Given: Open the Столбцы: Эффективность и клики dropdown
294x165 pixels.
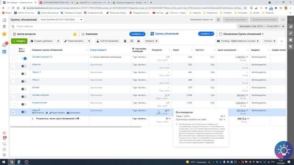Looking at the screenshot, I should (238, 41).
